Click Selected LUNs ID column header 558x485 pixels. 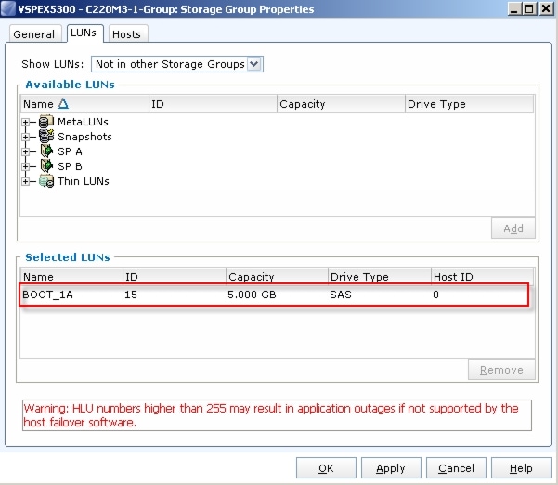(x=175, y=277)
